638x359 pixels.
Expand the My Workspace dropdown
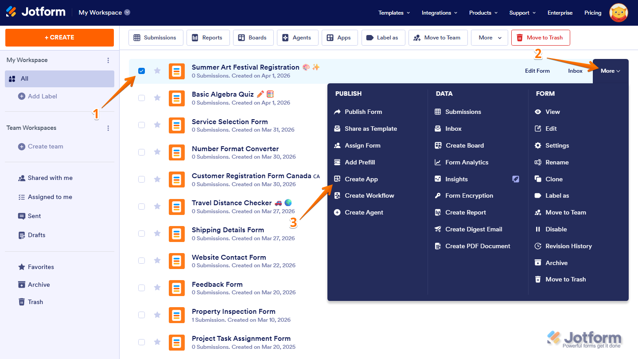128,12
